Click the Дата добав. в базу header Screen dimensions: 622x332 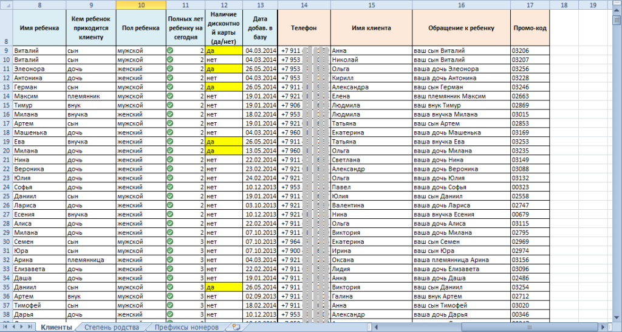click(260, 28)
